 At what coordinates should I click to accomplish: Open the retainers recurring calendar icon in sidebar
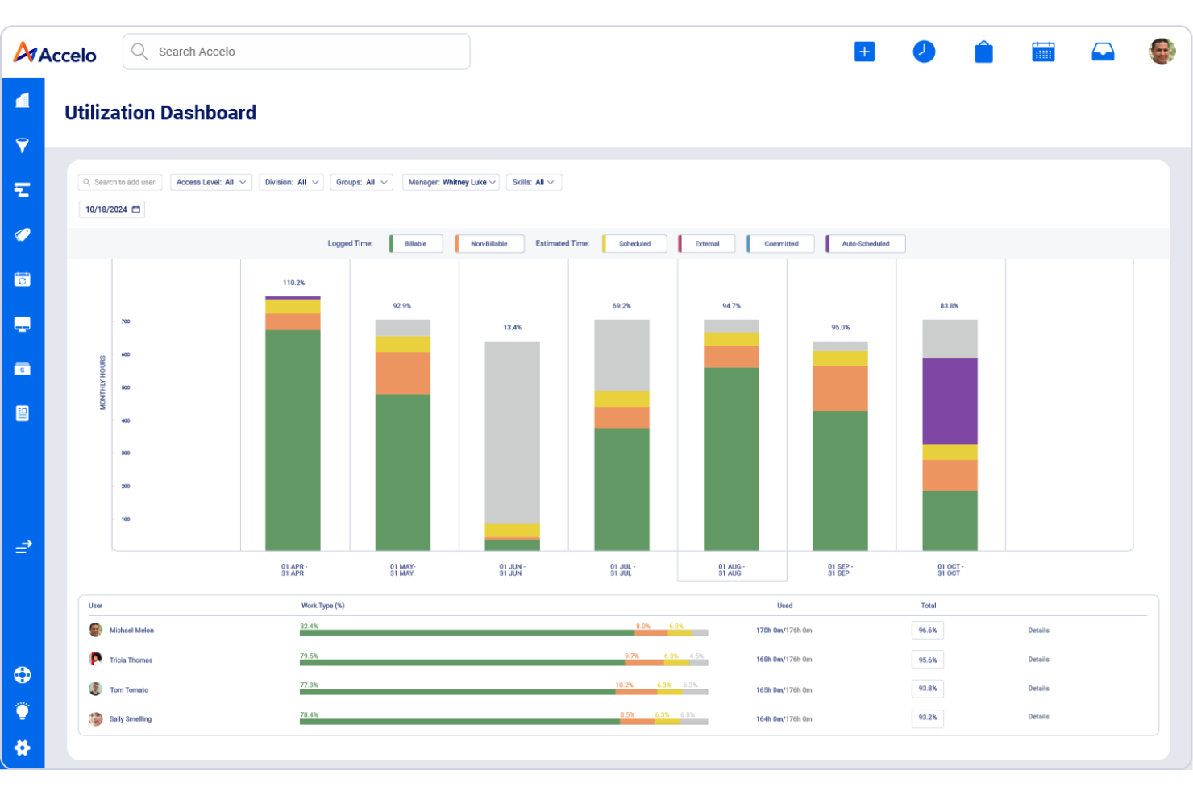tap(23, 279)
